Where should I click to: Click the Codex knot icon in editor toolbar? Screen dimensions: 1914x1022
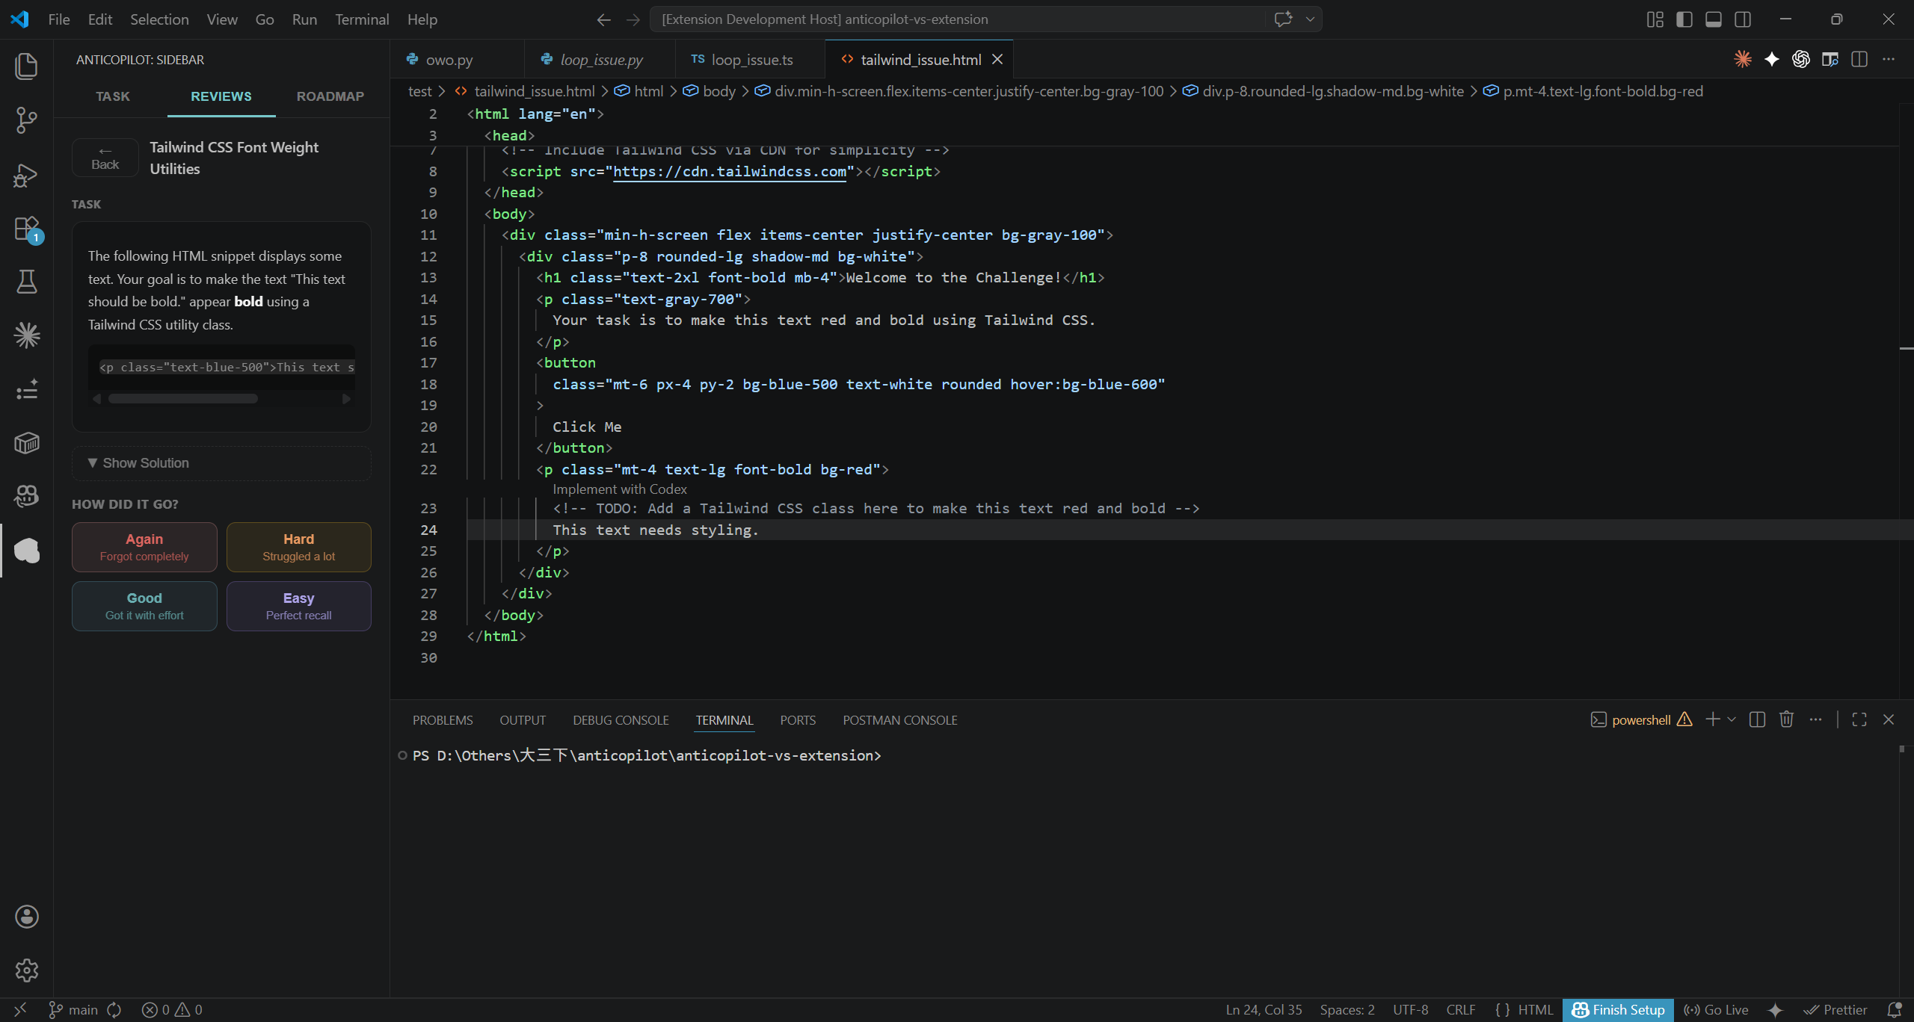[1801, 59]
